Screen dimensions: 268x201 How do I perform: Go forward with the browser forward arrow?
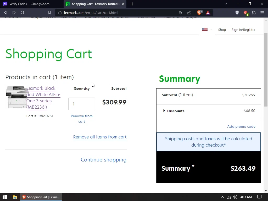point(14,13)
